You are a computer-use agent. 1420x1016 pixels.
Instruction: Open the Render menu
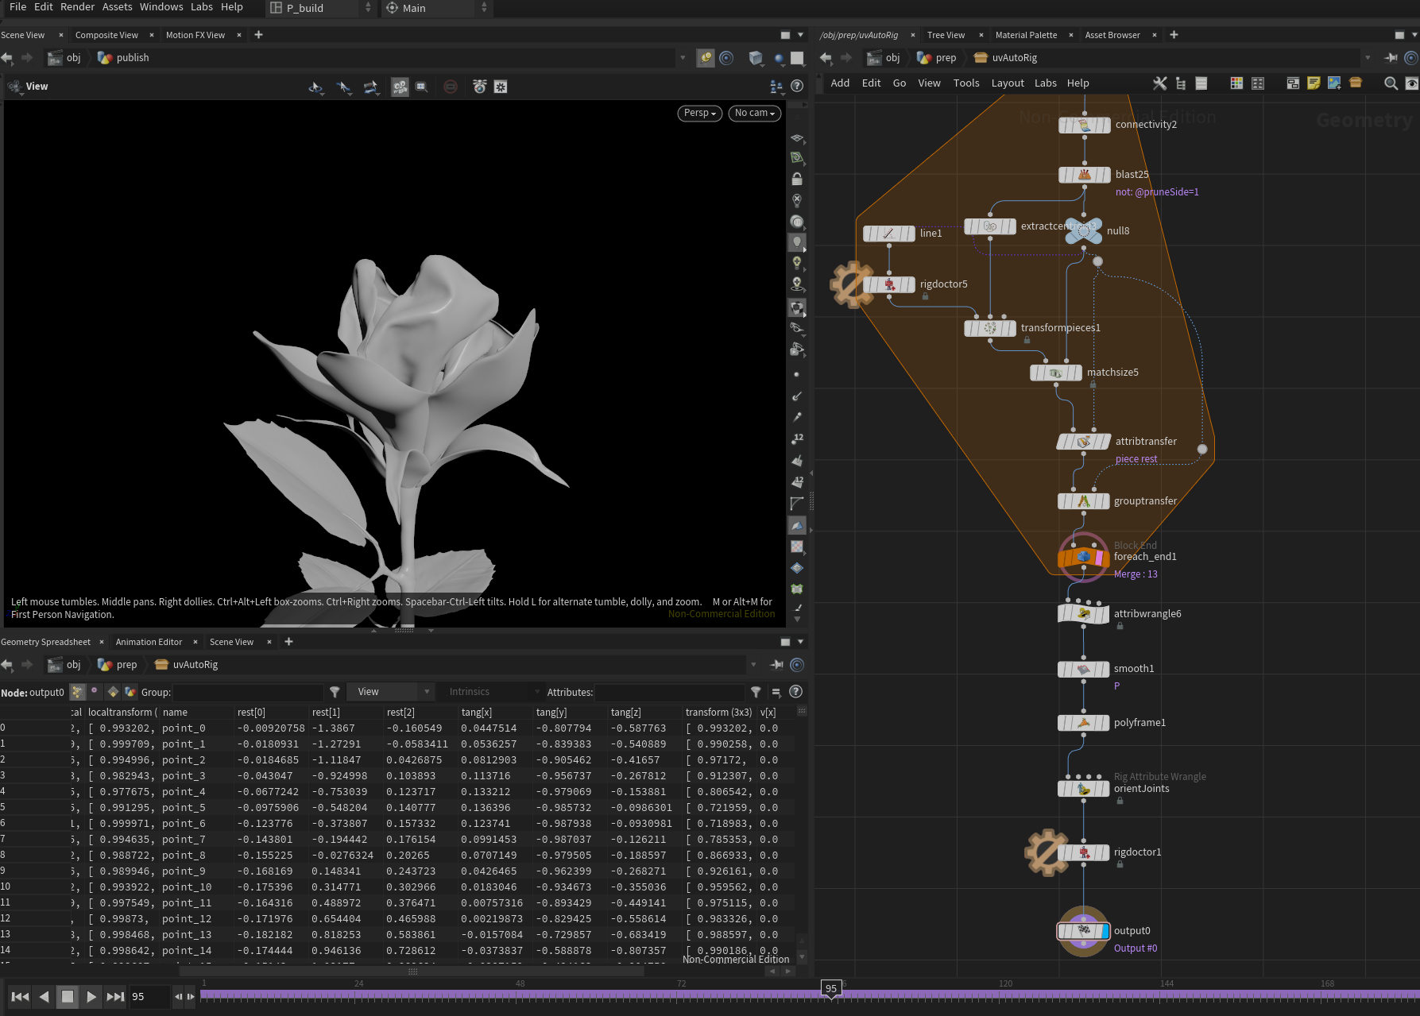[77, 6]
